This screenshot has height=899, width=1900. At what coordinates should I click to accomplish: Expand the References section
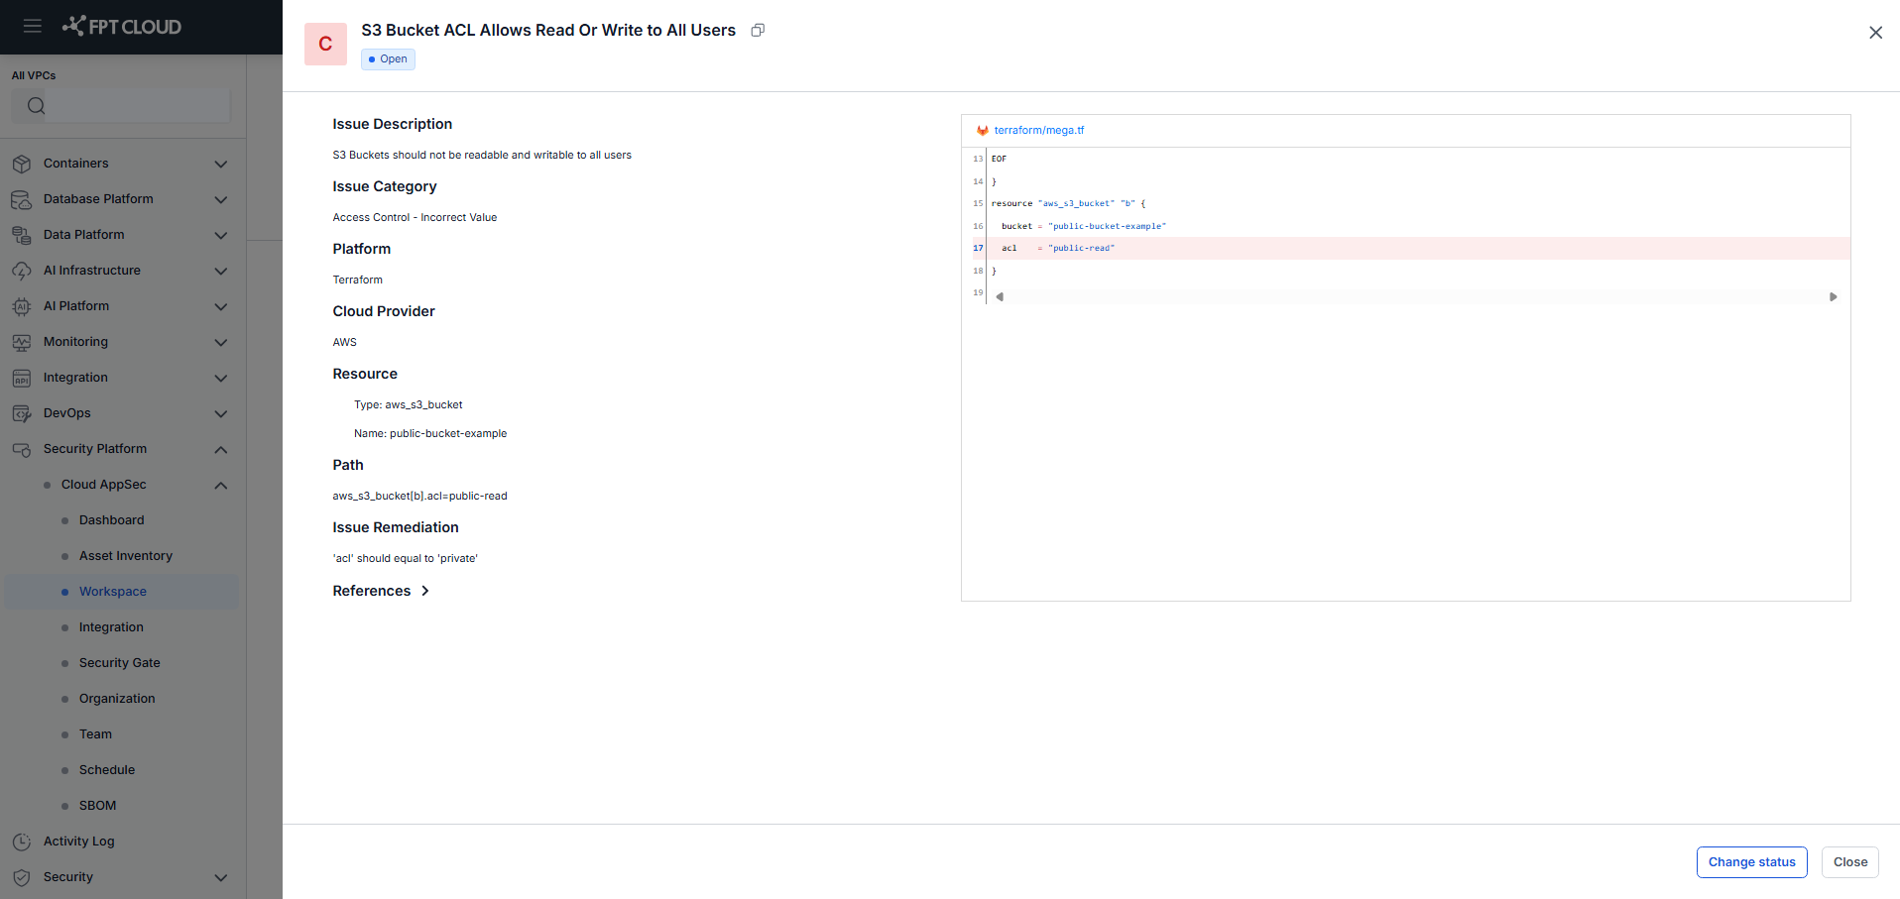(381, 591)
